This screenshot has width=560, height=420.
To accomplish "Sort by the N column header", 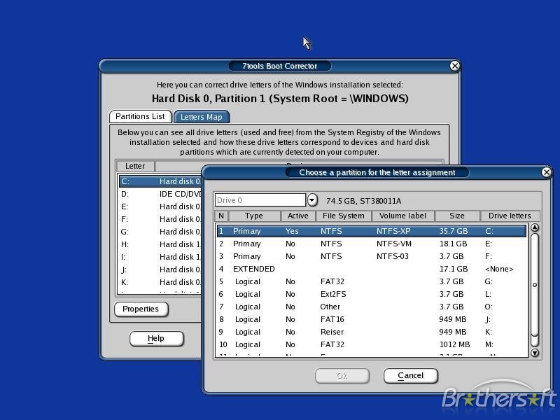I will tap(221, 216).
